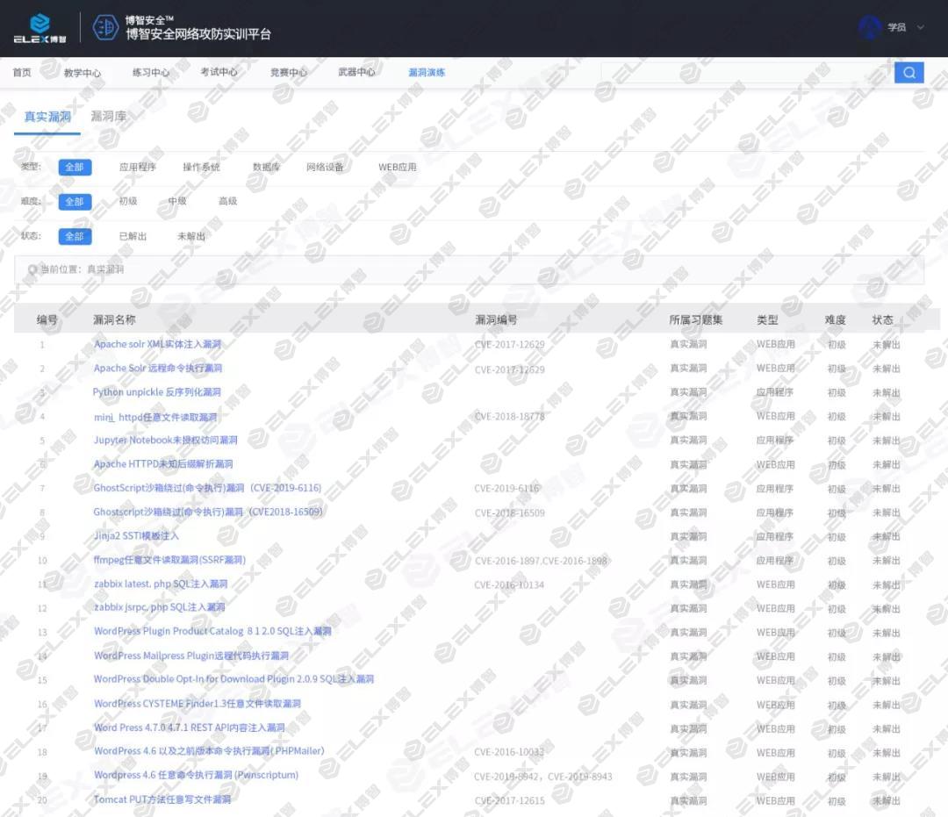The height and width of the screenshot is (817, 948).
Task: Switch to the 漏洞库 tab
Action: click(109, 116)
